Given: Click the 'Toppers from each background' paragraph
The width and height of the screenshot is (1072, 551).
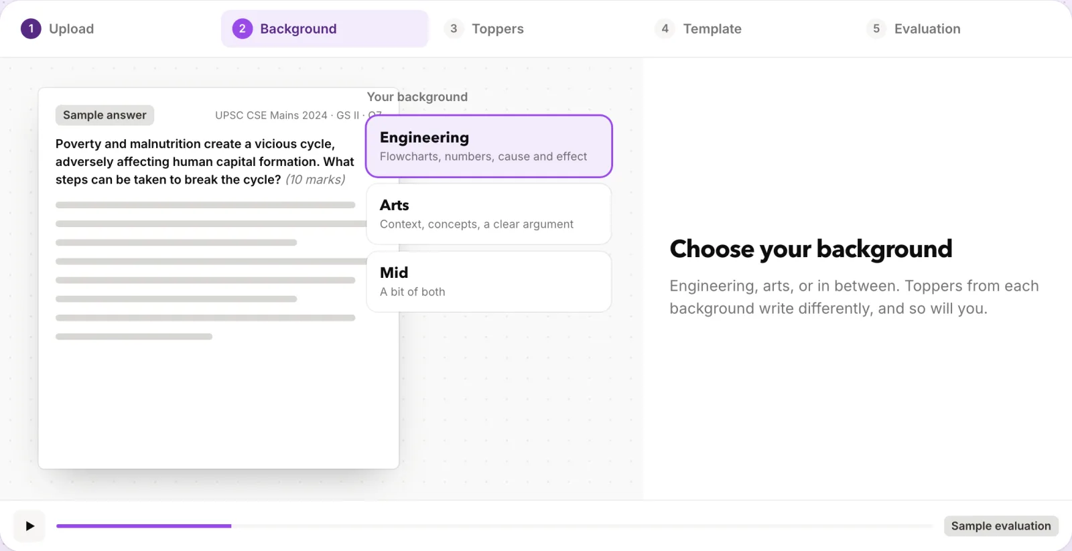Looking at the screenshot, I should [x=854, y=297].
